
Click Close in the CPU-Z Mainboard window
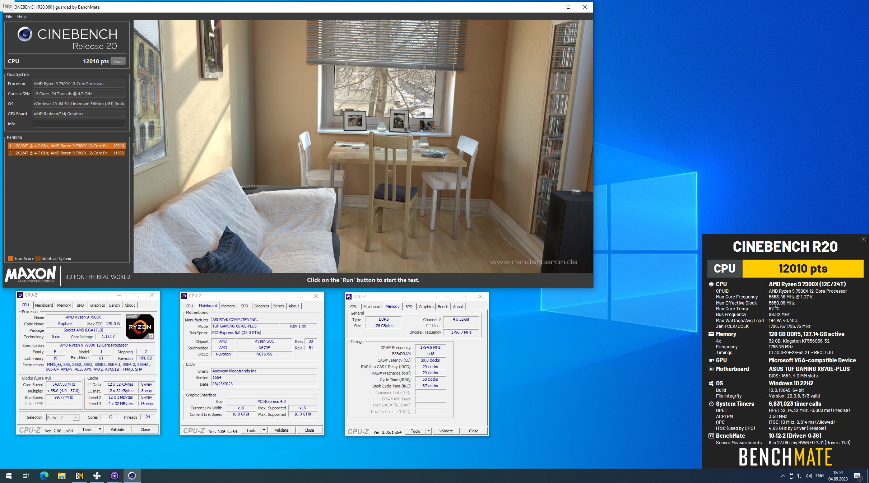309,430
